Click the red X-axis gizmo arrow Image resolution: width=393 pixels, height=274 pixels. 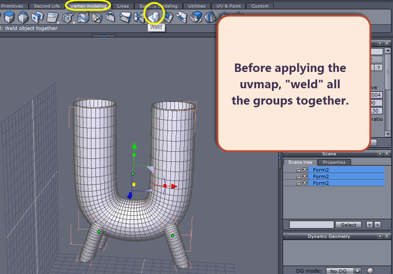tap(174, 186)
